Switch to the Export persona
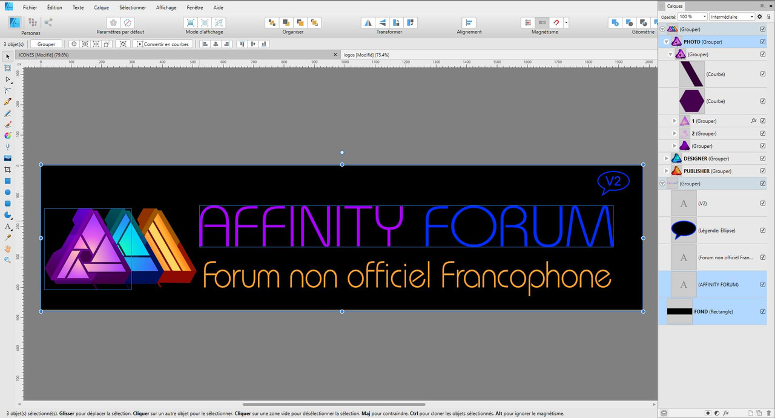Viewport: 775px width, 418px height. 48,22
